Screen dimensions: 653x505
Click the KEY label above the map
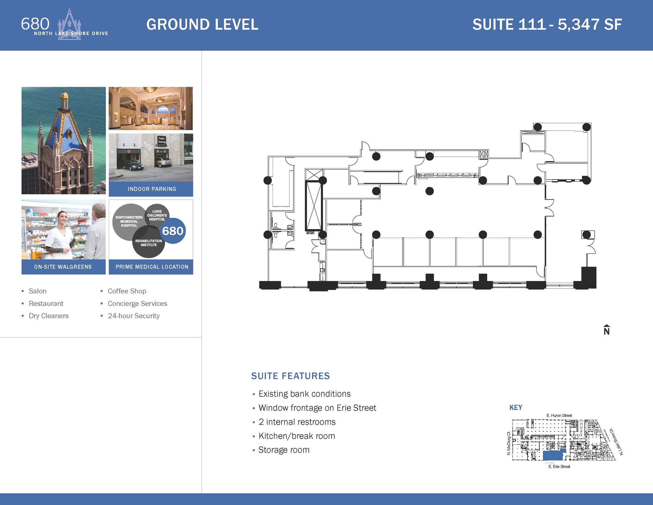(516, 407)
